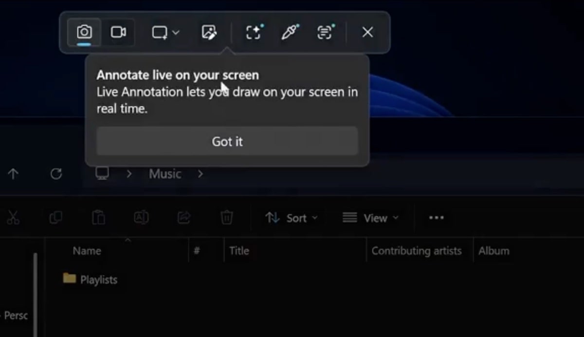Click the Music breadcrumb in address bar
This screenshot has height=337, width=584.
coord(165,174)
